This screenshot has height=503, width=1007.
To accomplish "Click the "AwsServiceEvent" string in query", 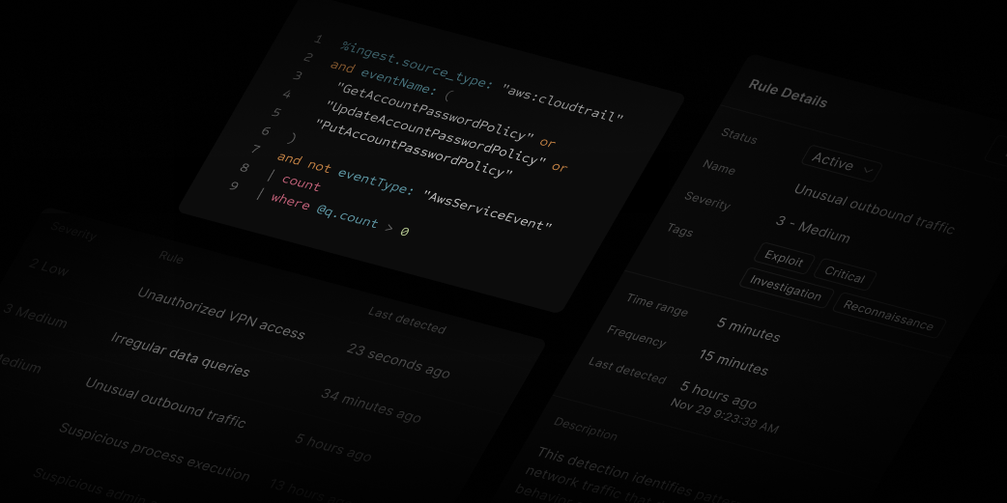I will click(x=488, y=210).
